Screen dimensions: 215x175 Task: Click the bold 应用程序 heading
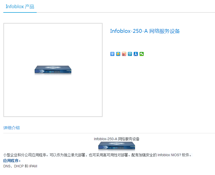[x=12, y=161]
